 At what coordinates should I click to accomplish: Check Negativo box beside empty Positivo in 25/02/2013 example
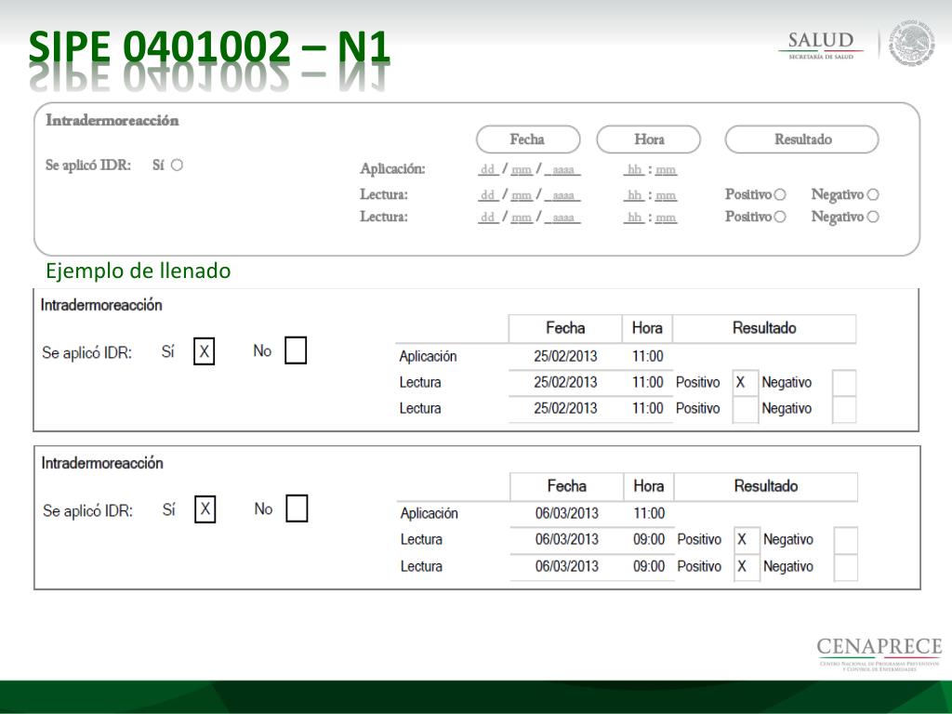coord(844,409)
